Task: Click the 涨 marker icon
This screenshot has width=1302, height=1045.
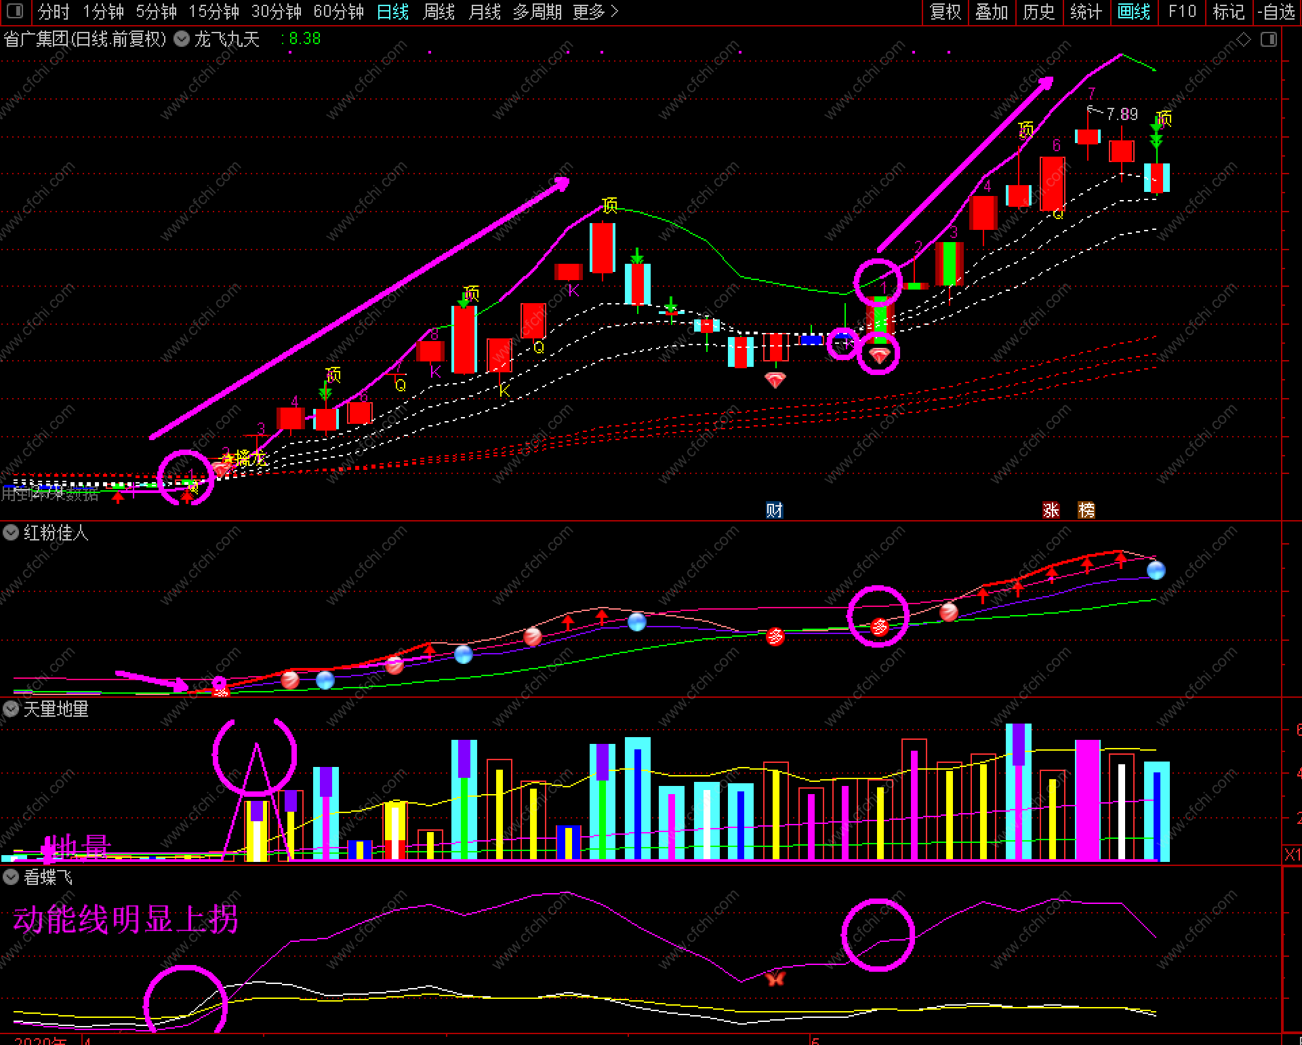Action: click(1051, 510)
